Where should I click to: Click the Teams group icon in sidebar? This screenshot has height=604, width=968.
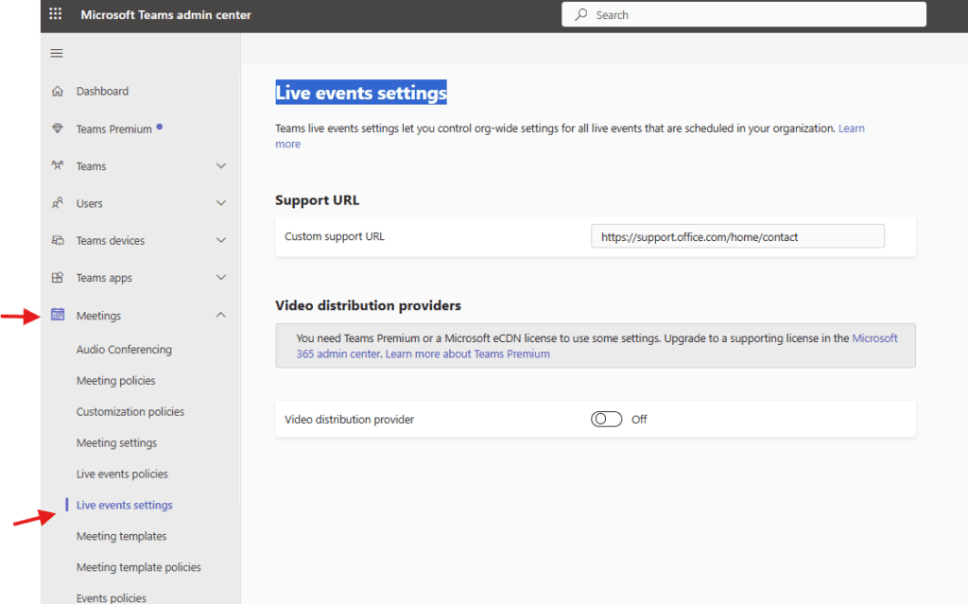(x=58, y=166)
